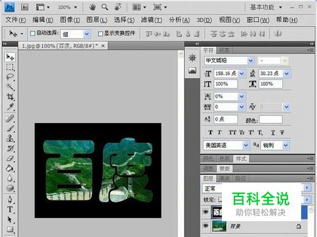Open the collapsed panel with picture icon

tap(192, 70)
